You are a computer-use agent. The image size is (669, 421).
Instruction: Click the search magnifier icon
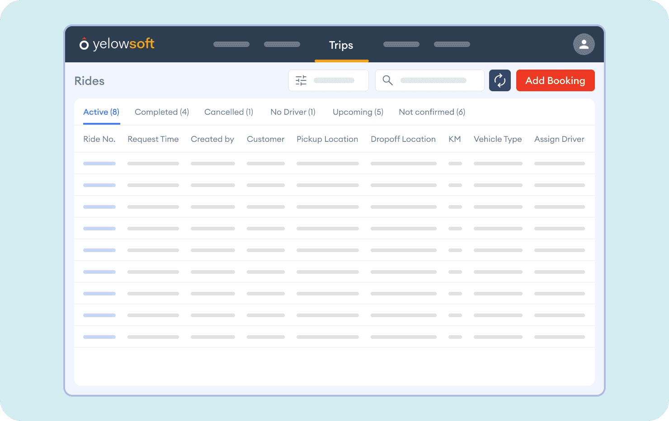point(387,80)
